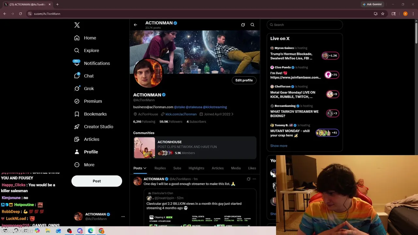Open the account switcher three-dot menu
The height and width of the screenshot is (235, 418).
pyautogui.click(x=123, y=216)
